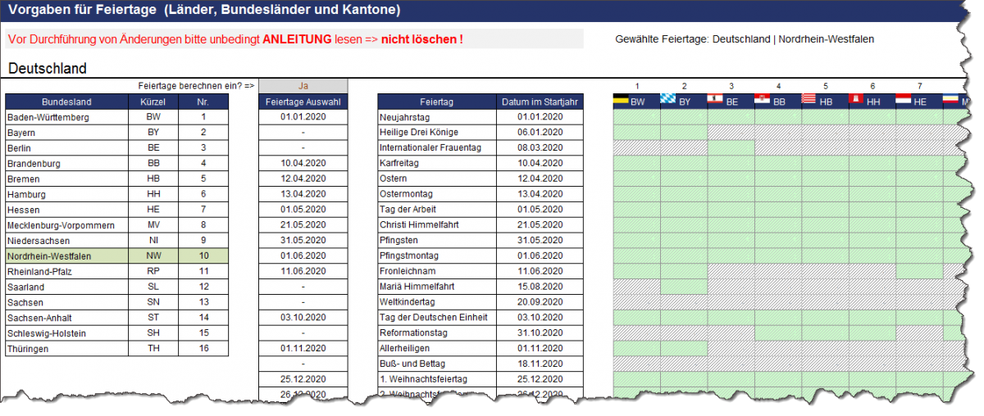Select Schleswig-Holstein in the Bundesland list

67,334
